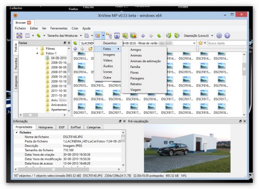Click in the Busca rápida search field
The image size is (259, 189).
pyautogui.click(x=227, y=43)
